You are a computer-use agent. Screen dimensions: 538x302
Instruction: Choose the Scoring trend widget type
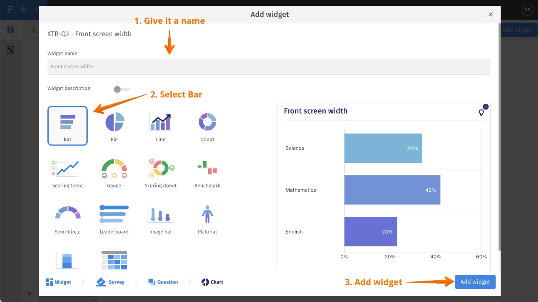(67, 172)
